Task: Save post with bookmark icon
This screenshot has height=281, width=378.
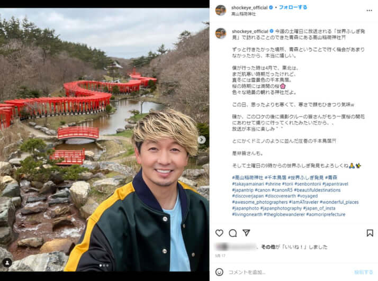Action: click(370, 233)
